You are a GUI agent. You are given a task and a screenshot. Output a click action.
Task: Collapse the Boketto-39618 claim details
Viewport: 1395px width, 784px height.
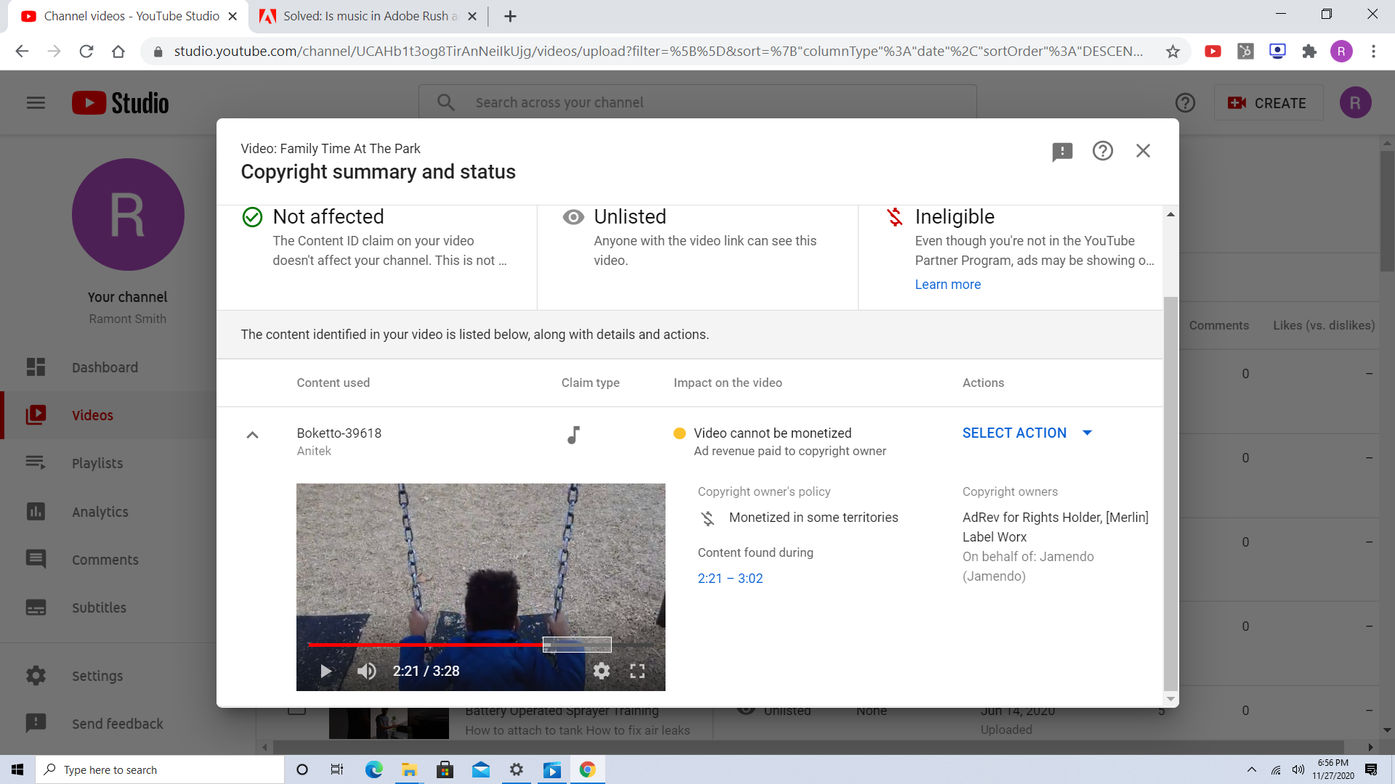coord(252,435)
